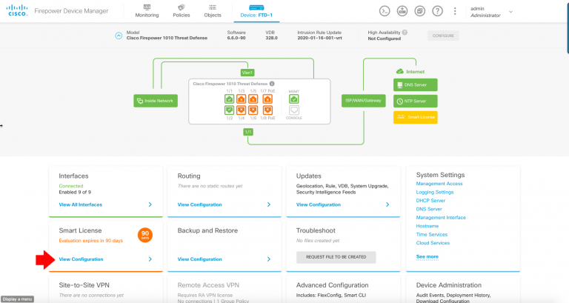569x303 pixels.
Task: Select port 1/7 PoE in the diagram
Action: click(267, 99)
